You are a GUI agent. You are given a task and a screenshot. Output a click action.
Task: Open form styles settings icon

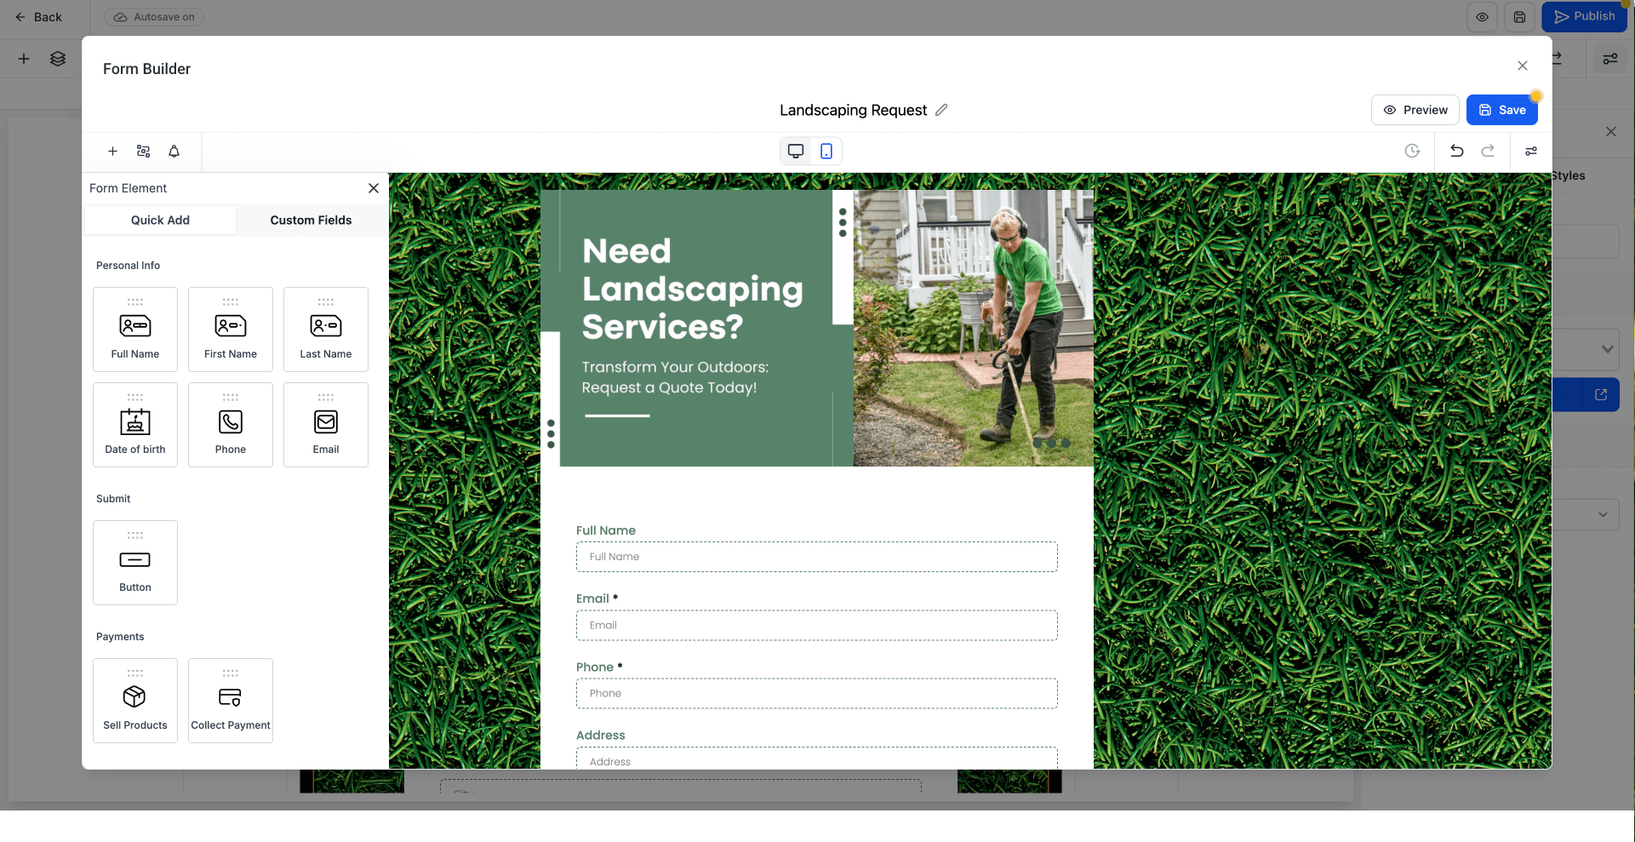coord(1531,151)
